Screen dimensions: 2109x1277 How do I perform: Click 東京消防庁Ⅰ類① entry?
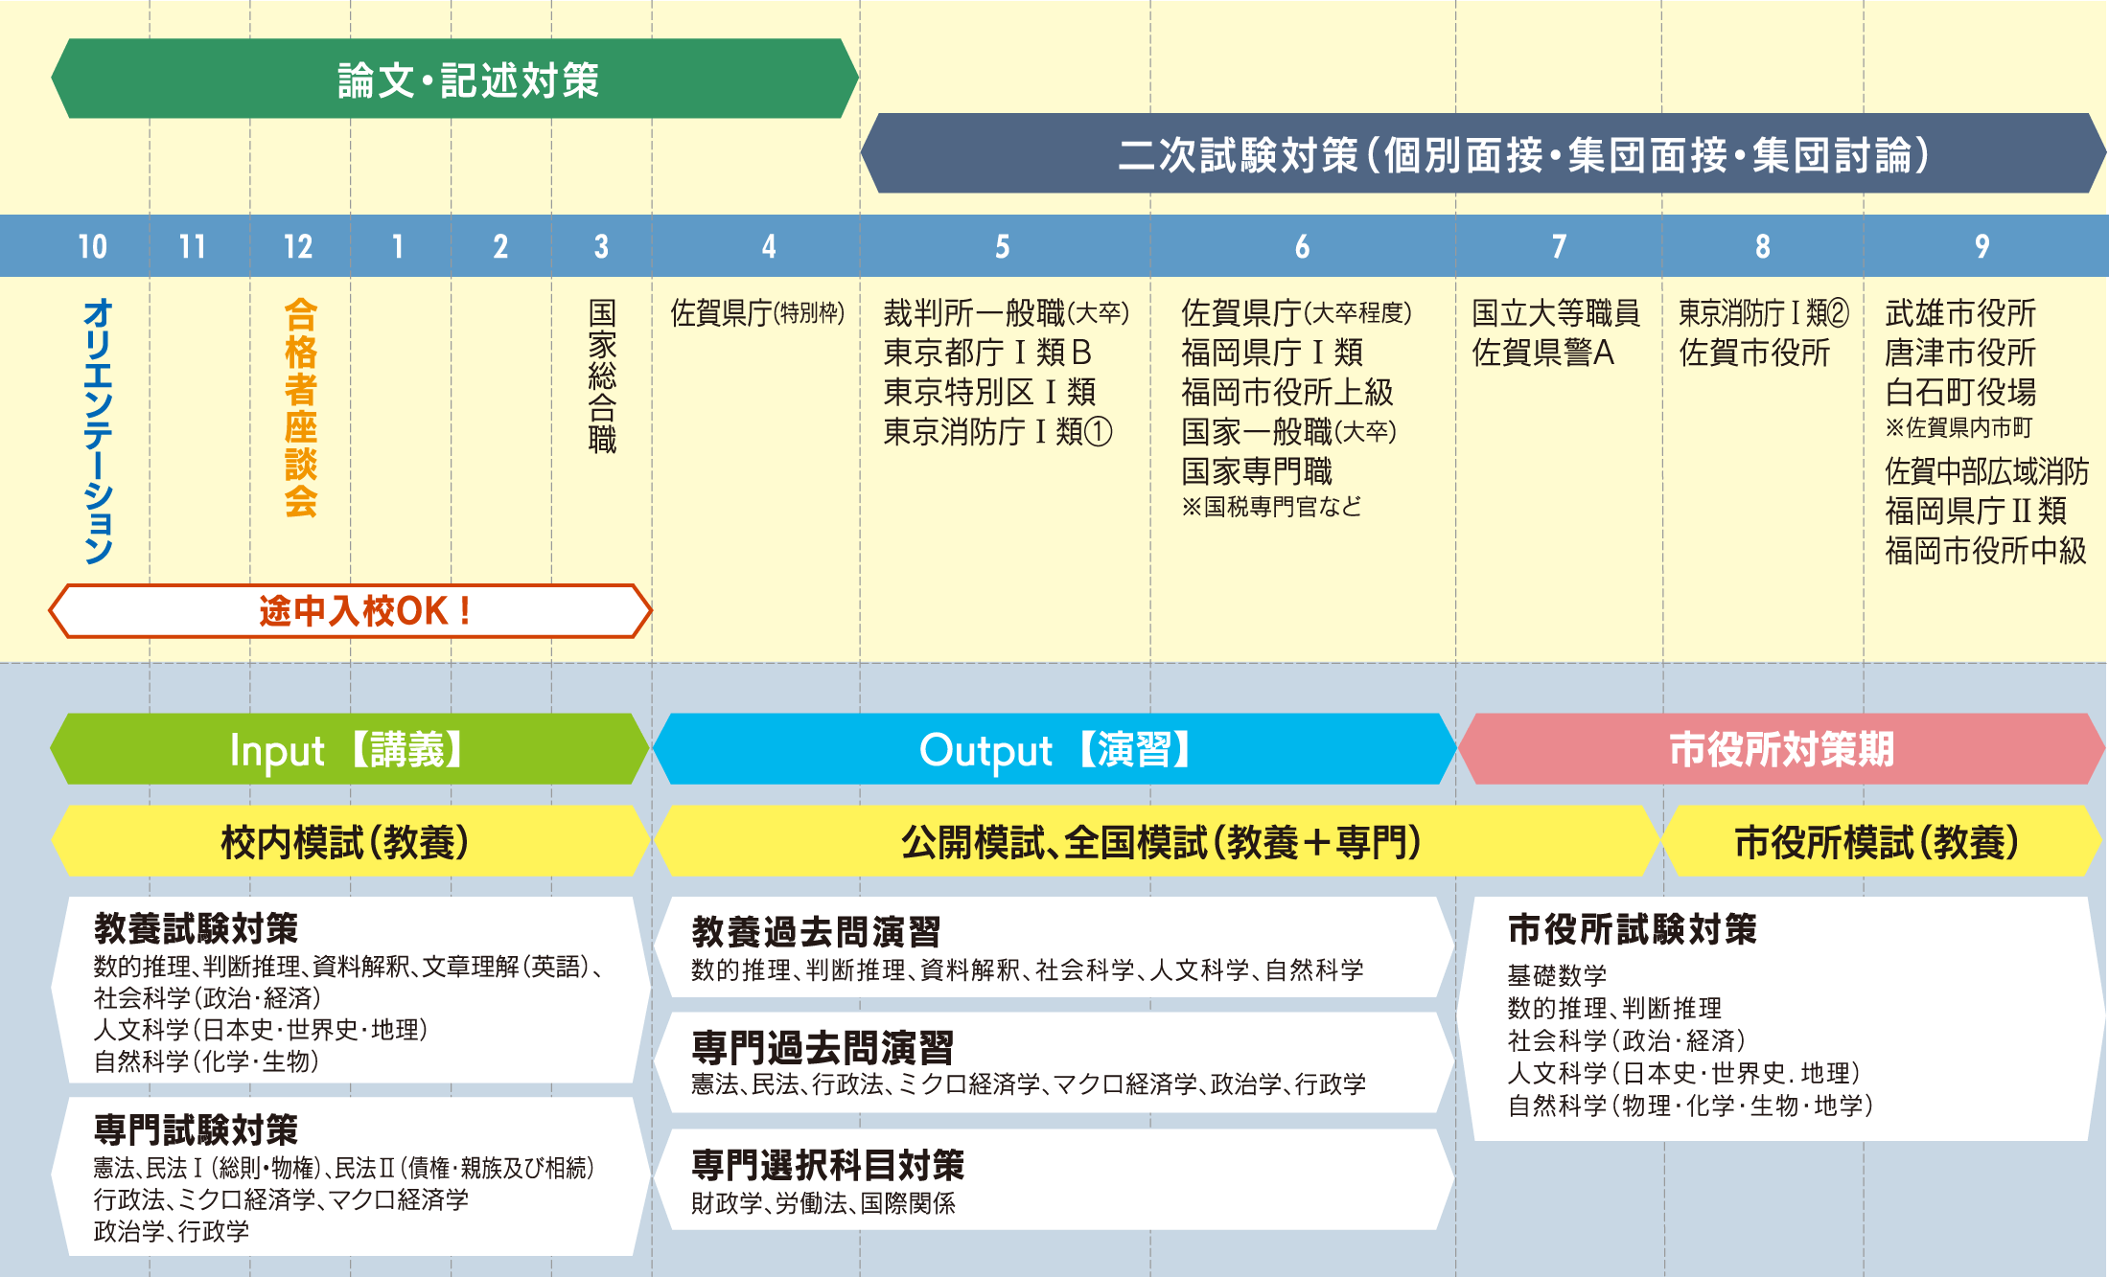pyautogui.click(x=998, y=432)
